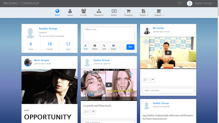Image resolution: width=219 pixels, height=123 pixels.
Task: Click the flag icon in header
Action: (x=180, y=3)
